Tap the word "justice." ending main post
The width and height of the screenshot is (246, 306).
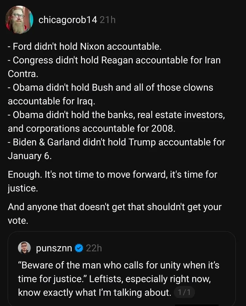click(23, 189)
